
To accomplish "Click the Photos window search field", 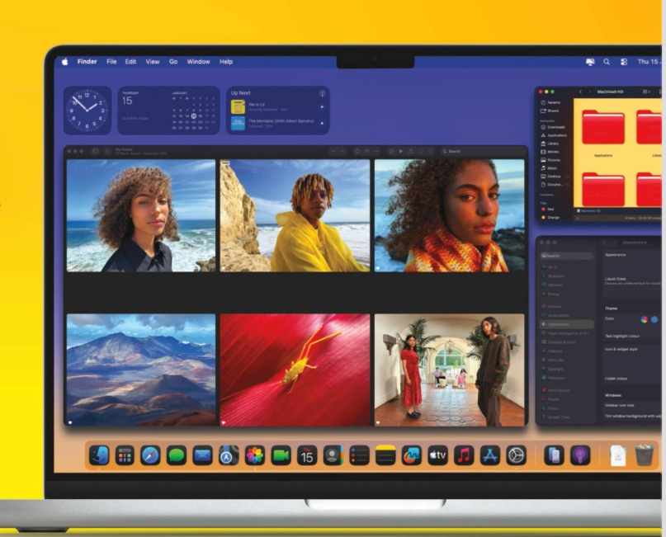I will [x=482, y=151].
